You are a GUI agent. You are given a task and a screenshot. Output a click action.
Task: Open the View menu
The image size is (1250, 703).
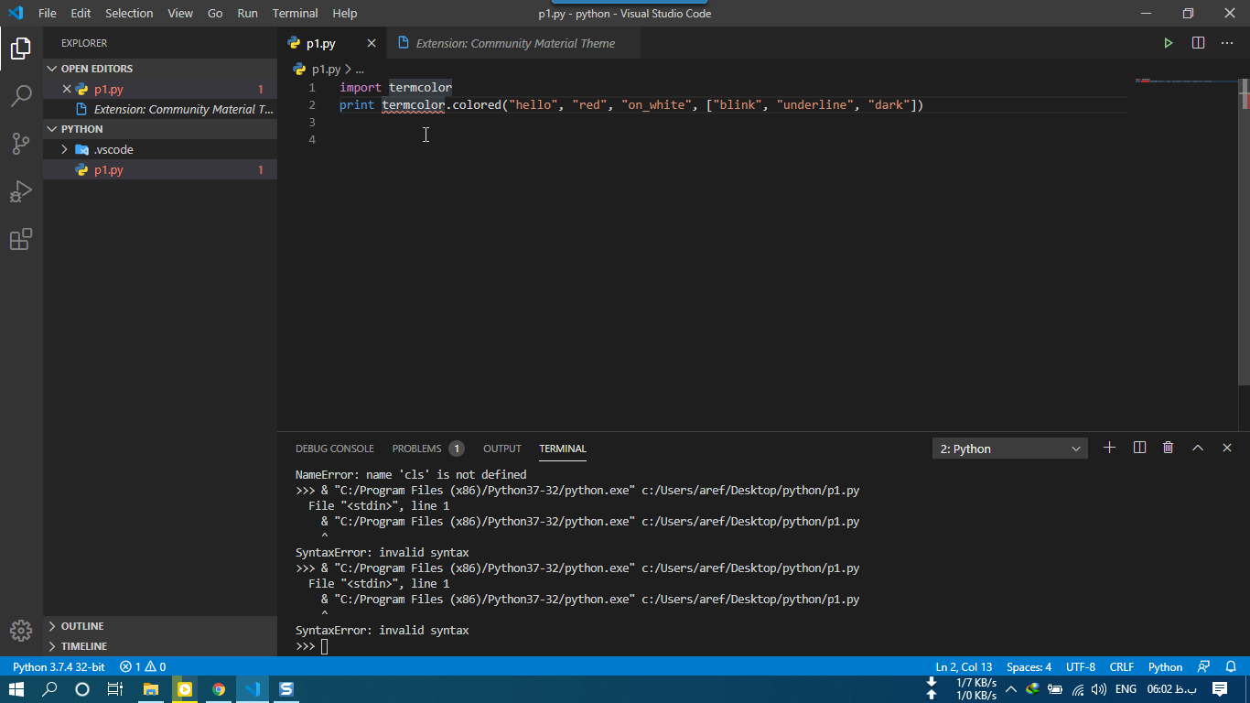[x=180, y=13]
